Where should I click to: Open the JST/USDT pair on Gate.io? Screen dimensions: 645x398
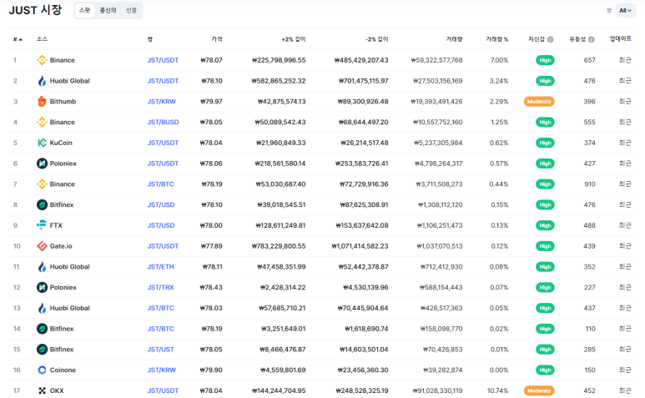tap(163, 246)
